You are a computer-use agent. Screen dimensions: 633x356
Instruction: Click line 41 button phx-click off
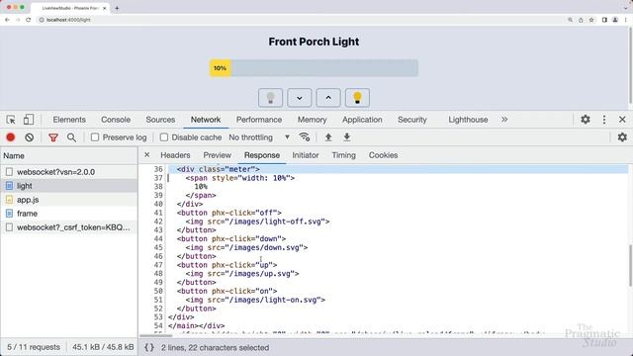click(x=228, y=213)
